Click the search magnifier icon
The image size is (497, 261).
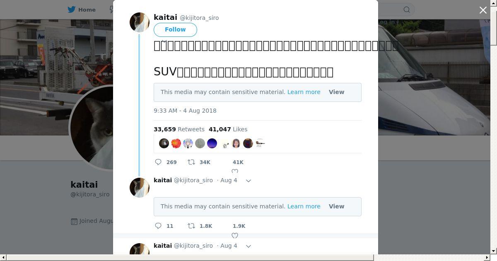[x=407, y=10]
